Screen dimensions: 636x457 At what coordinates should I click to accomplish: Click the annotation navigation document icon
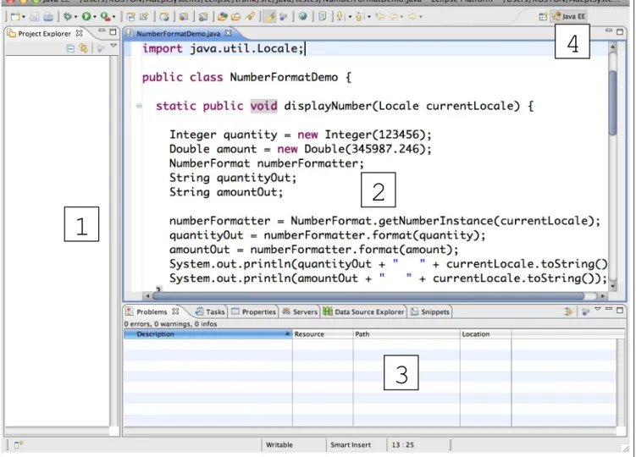click(x=322, y=17)
